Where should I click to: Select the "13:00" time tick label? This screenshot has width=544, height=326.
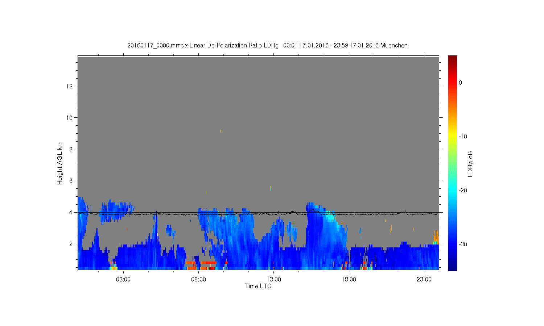coord(274,280)
